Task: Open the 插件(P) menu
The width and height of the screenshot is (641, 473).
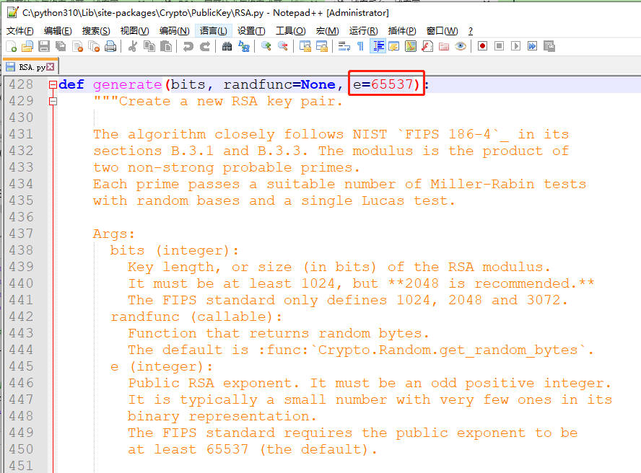Action: 402,31
